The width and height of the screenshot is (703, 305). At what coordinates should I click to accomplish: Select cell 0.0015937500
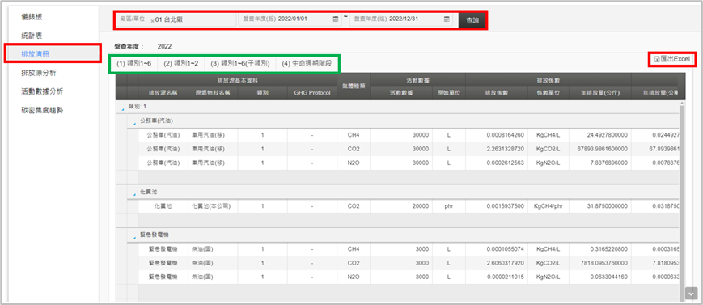point(506,206)
